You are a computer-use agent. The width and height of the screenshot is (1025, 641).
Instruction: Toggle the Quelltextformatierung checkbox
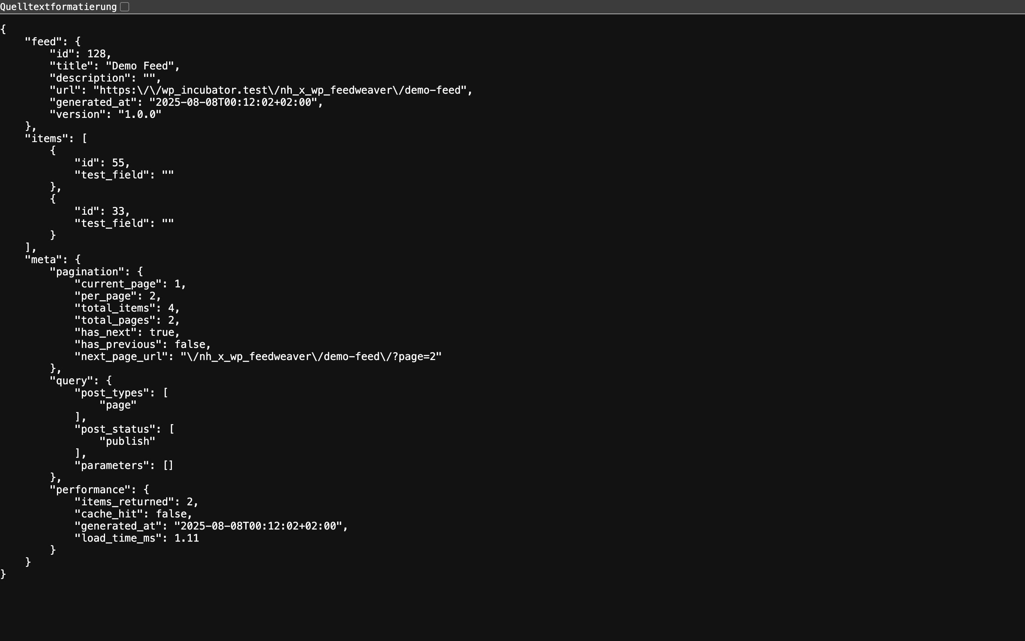(x=125, y=7)
